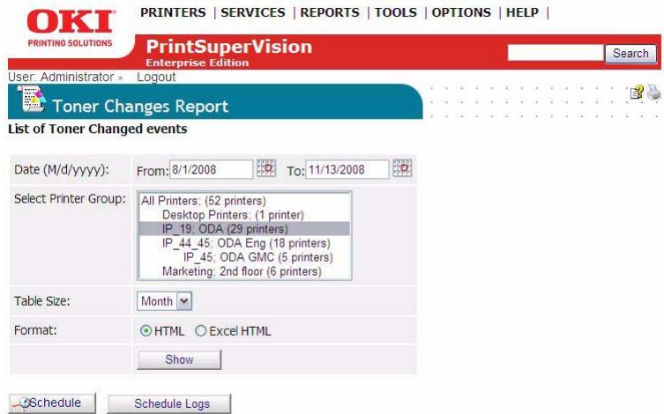Click the User: Administrator text
664x414 pixels.
pos(61,77)
